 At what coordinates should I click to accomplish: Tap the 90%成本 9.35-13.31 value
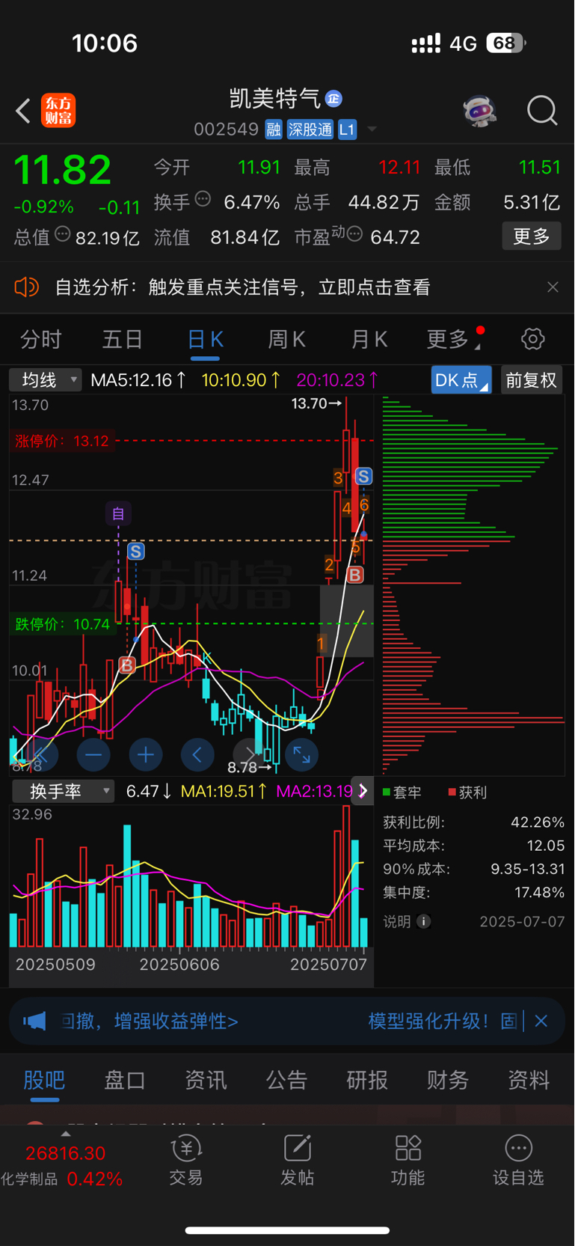click(x=528, y=869)
